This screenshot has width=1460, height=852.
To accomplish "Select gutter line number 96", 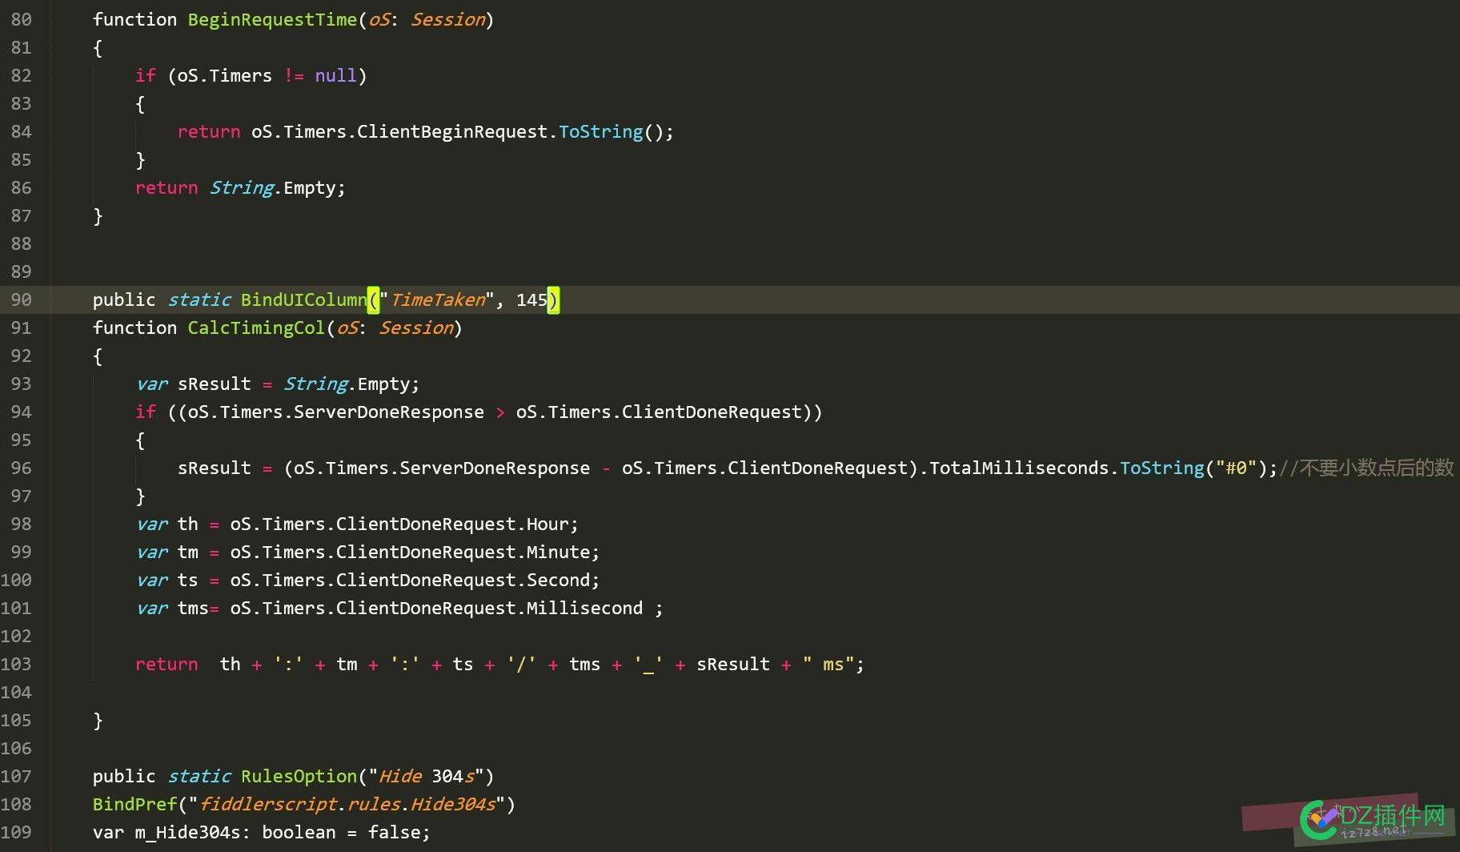I will coord(22,468).
